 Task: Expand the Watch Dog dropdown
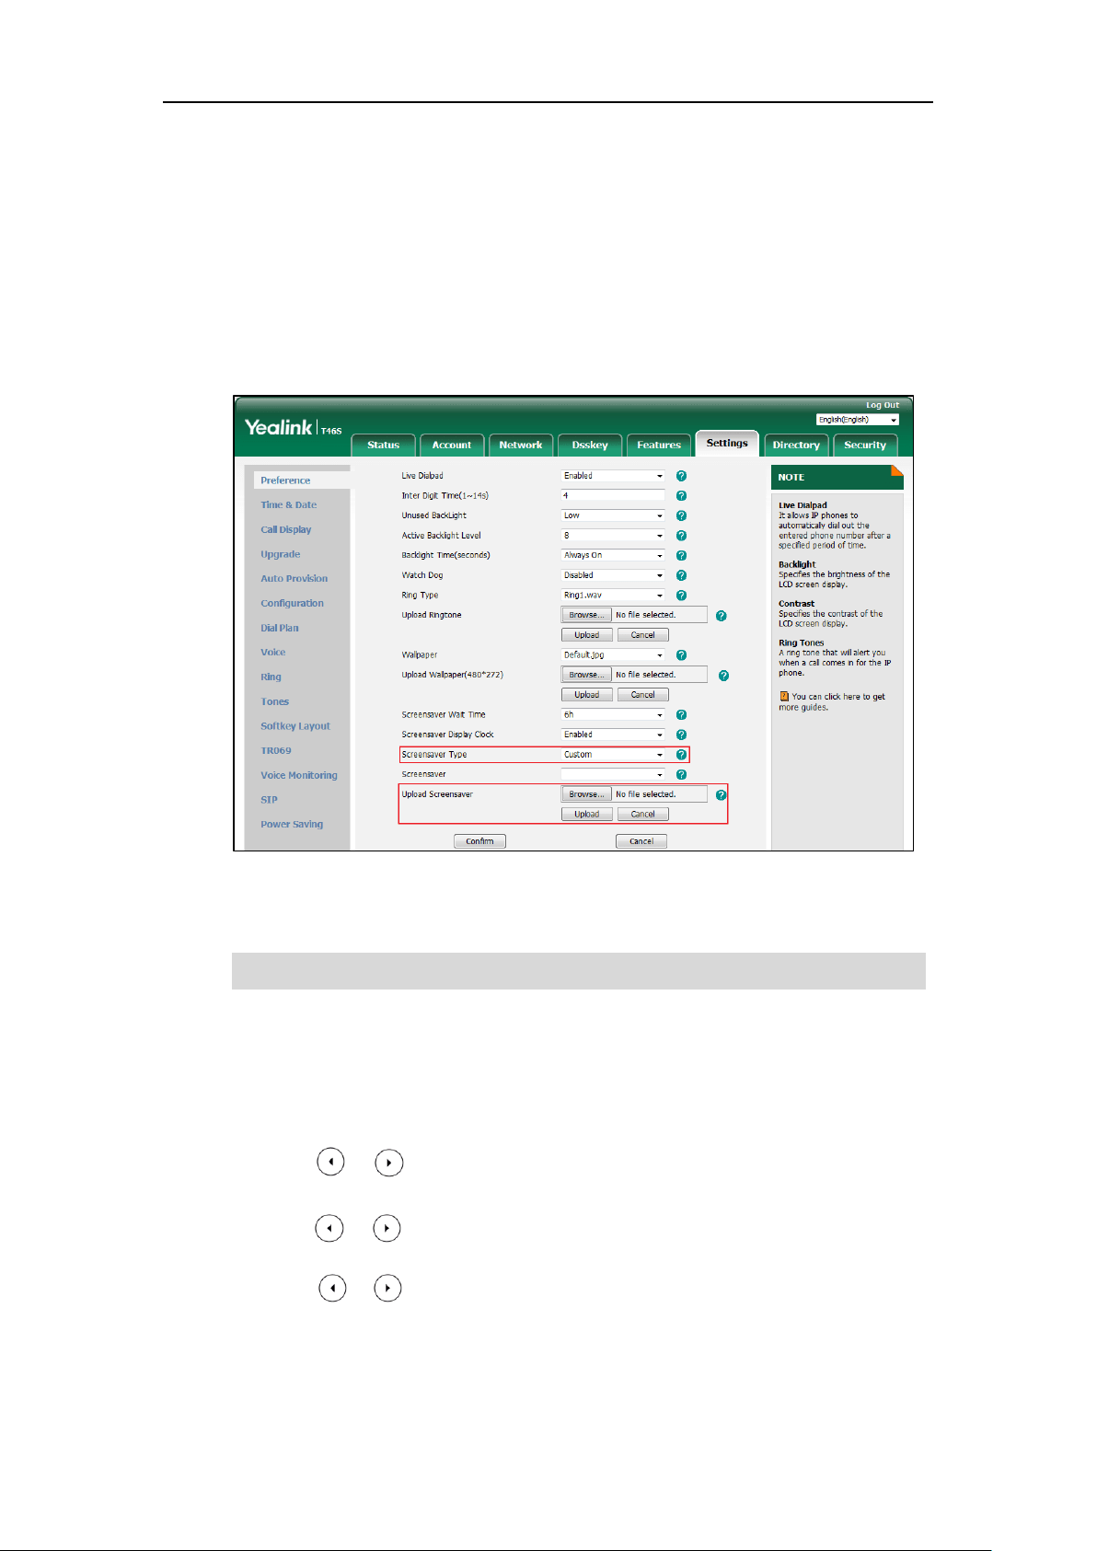click(x=613, y=575)
